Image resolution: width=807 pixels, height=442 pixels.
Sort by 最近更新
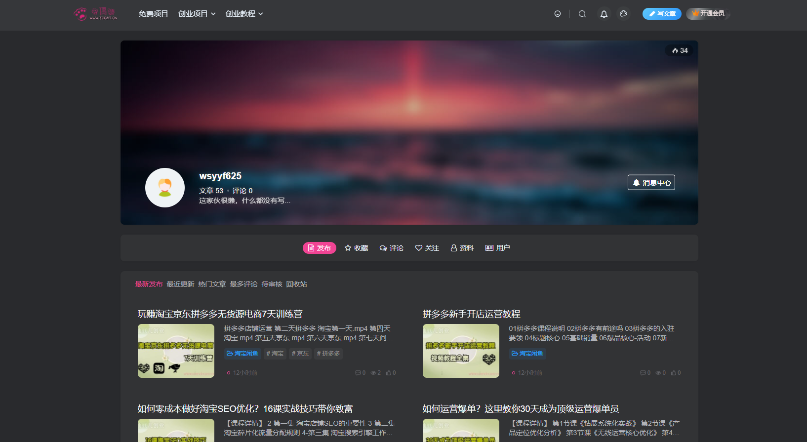[180, 284]
